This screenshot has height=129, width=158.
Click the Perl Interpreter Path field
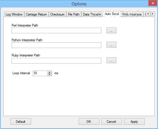56,30
